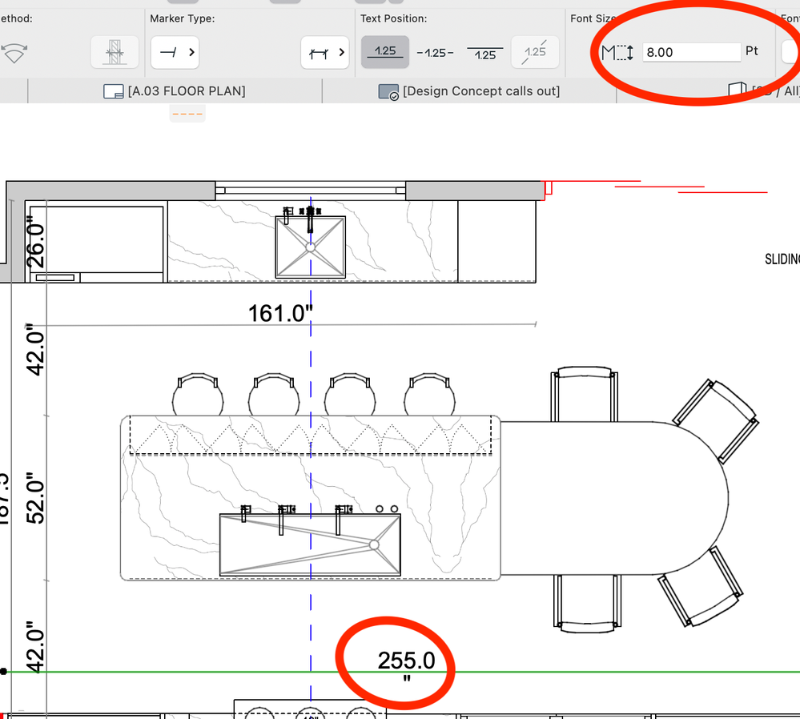Toggle the slanted 1.25 text position option

[x=535, y=52]
